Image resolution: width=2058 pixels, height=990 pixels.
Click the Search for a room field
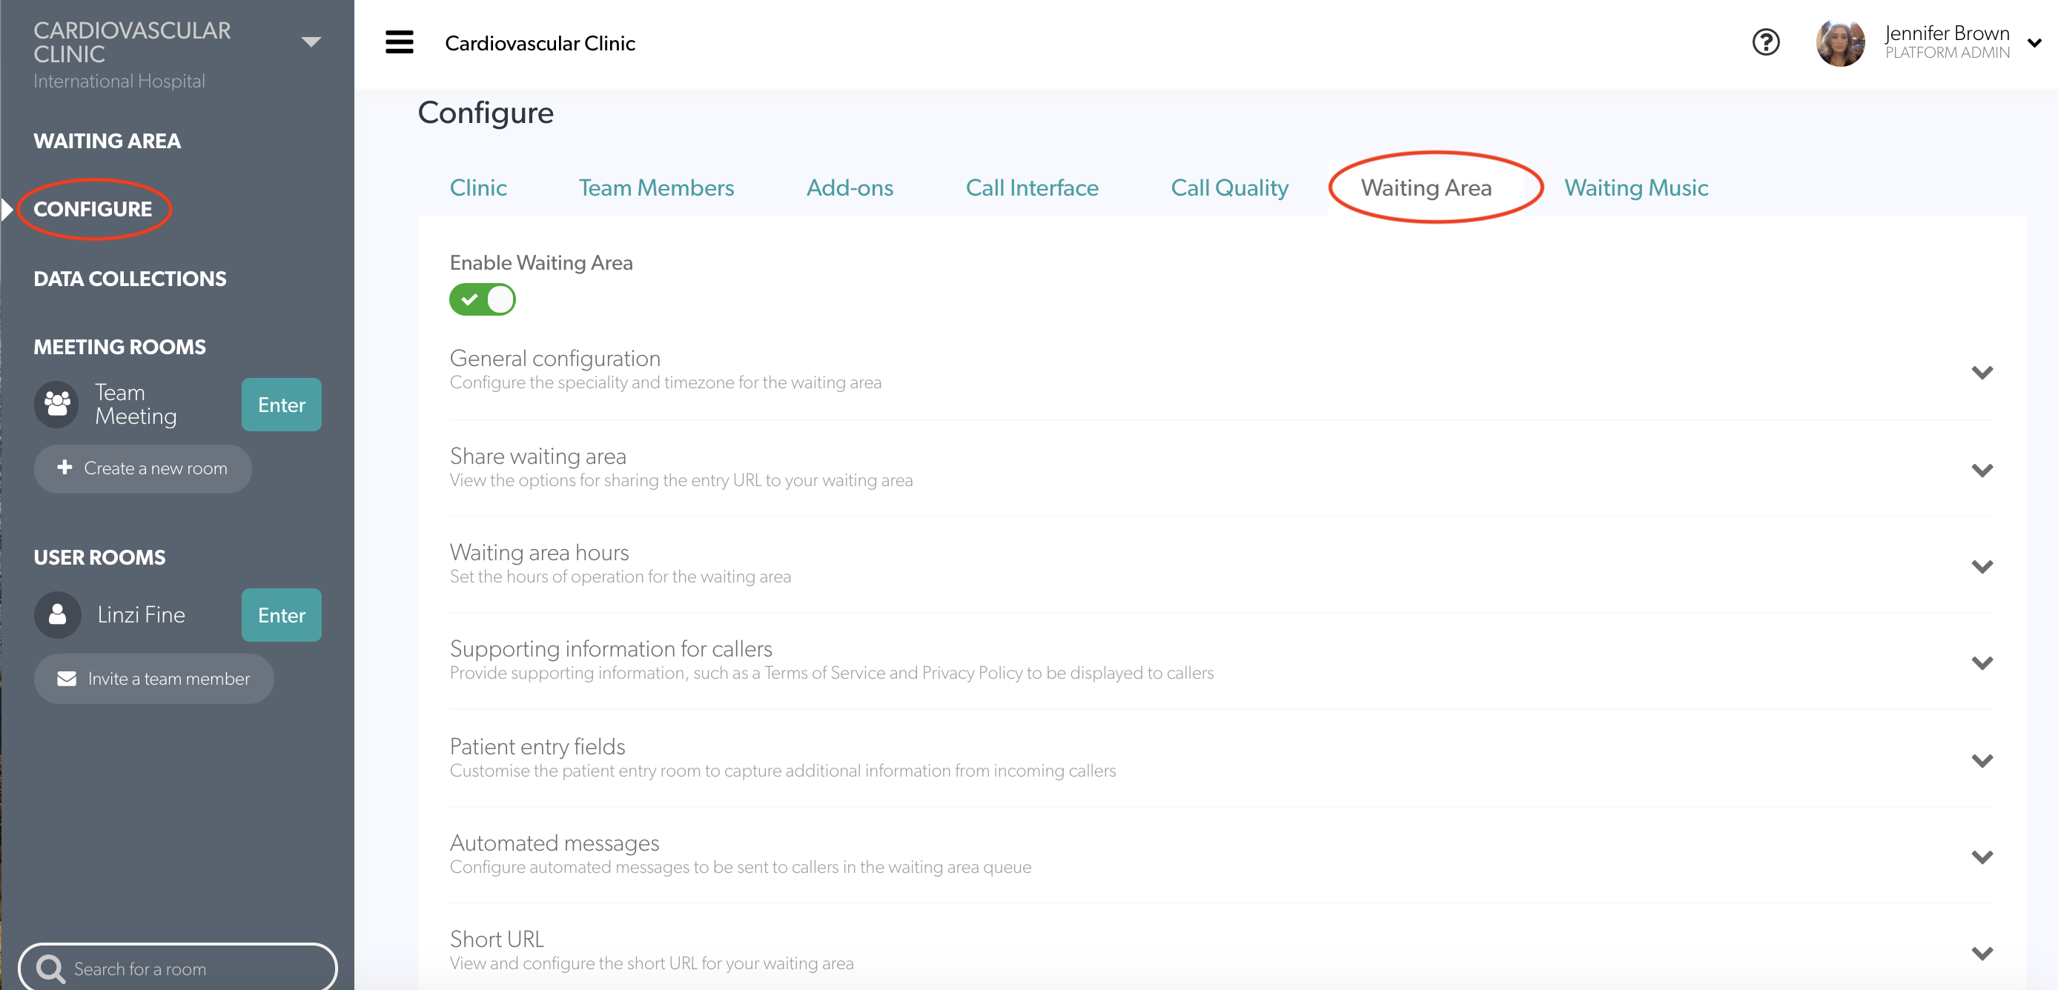point(177,969)
